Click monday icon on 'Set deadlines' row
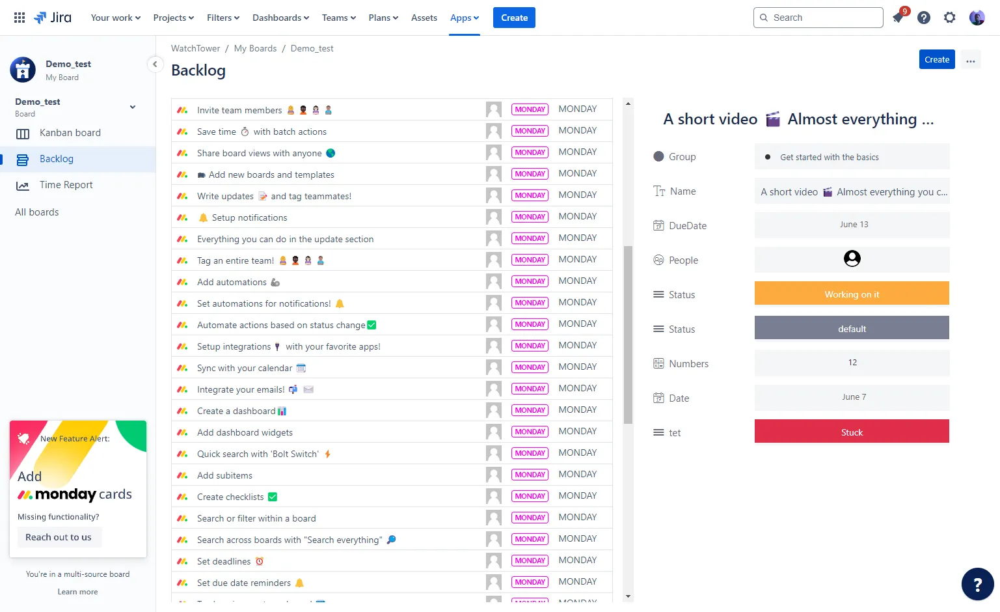Image resolution: width=1000 pixels, height=612 pixels. click(x=183, y=561)
